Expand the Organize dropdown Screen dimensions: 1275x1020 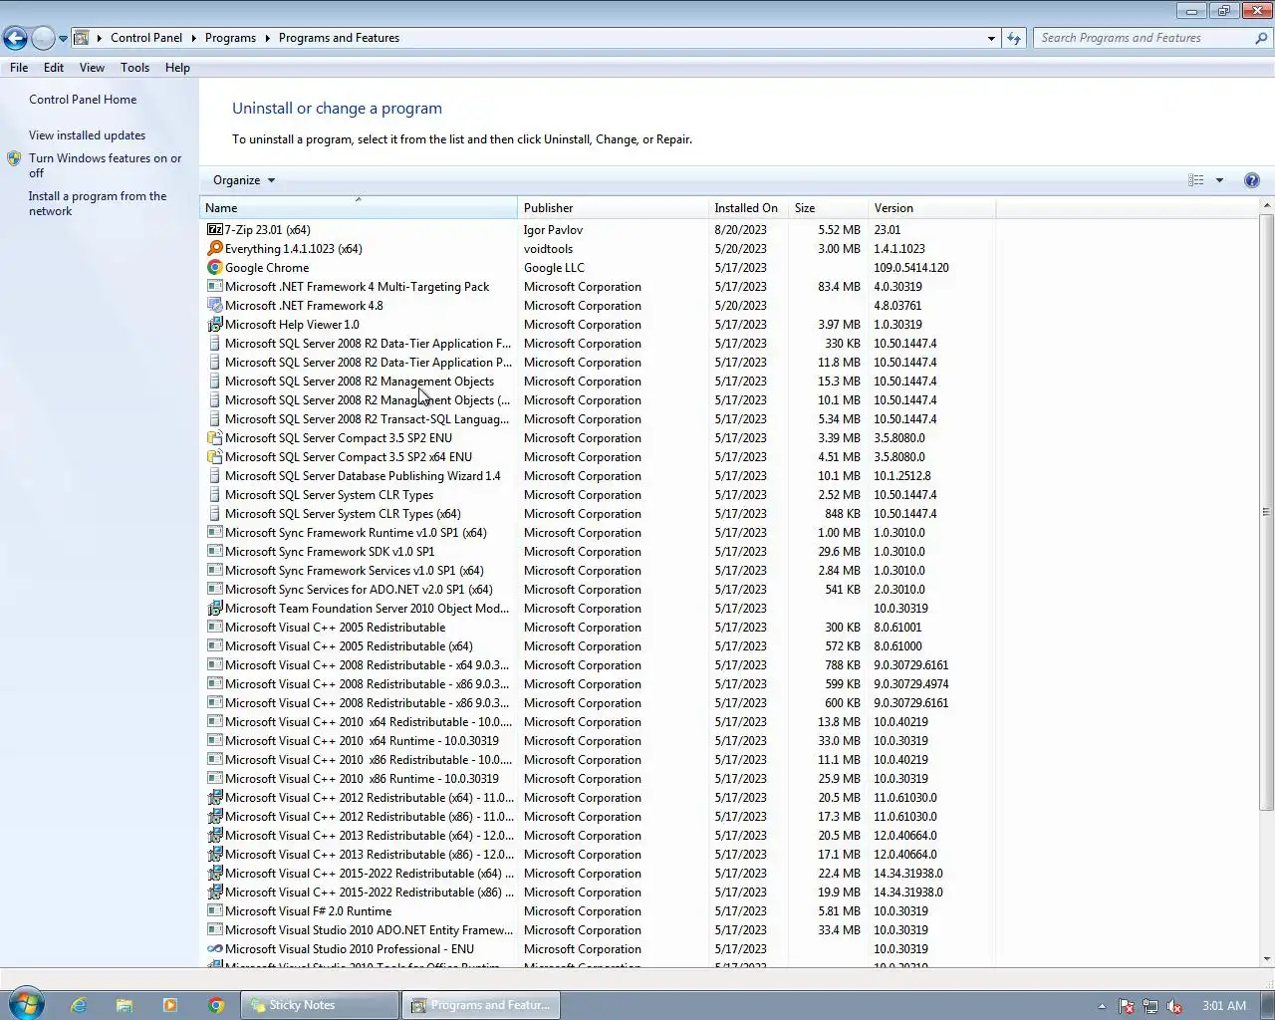(x=244, y=180)
